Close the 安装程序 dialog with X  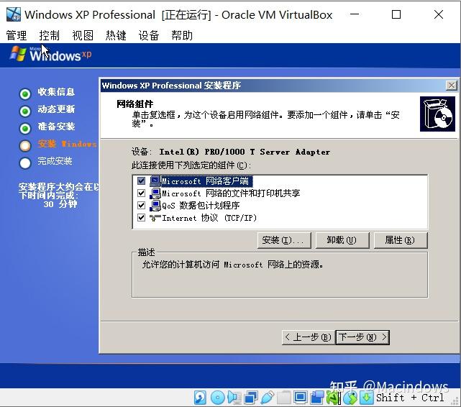[x=452, y=86]
